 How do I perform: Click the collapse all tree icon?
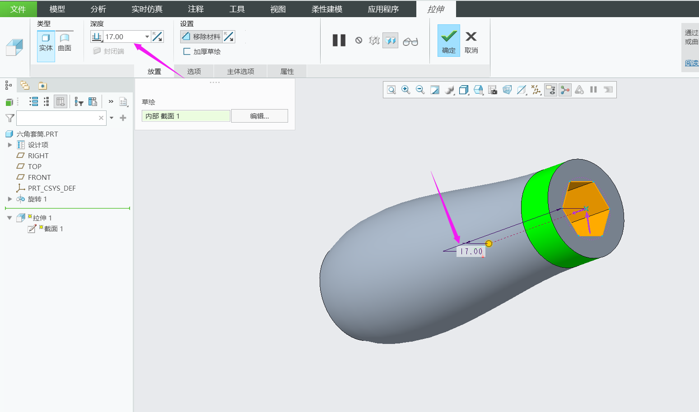click(46, 101)
